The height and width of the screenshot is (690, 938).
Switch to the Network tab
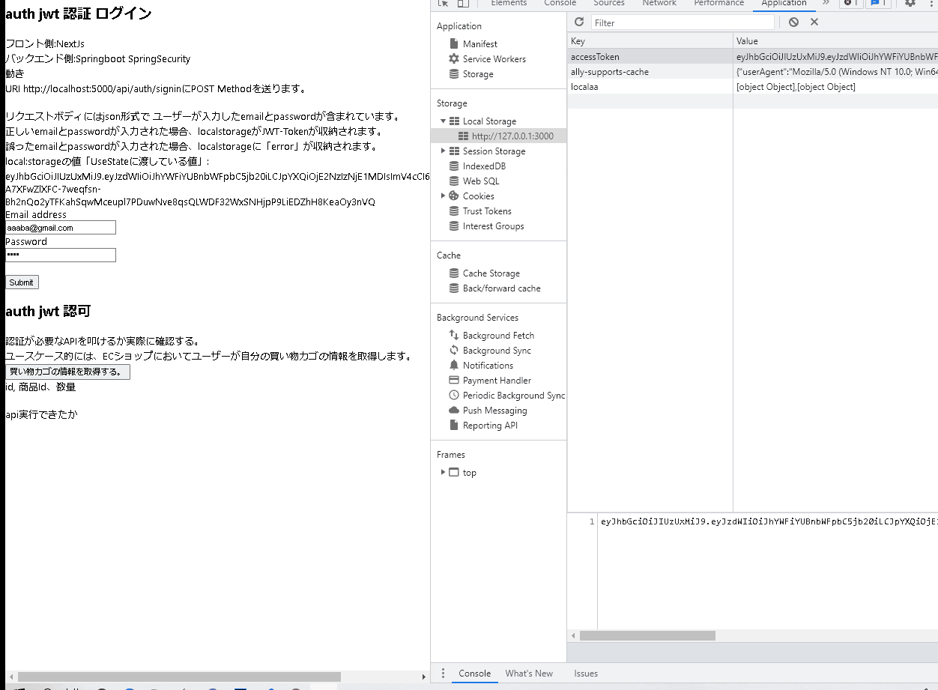[x=659, y=4]
